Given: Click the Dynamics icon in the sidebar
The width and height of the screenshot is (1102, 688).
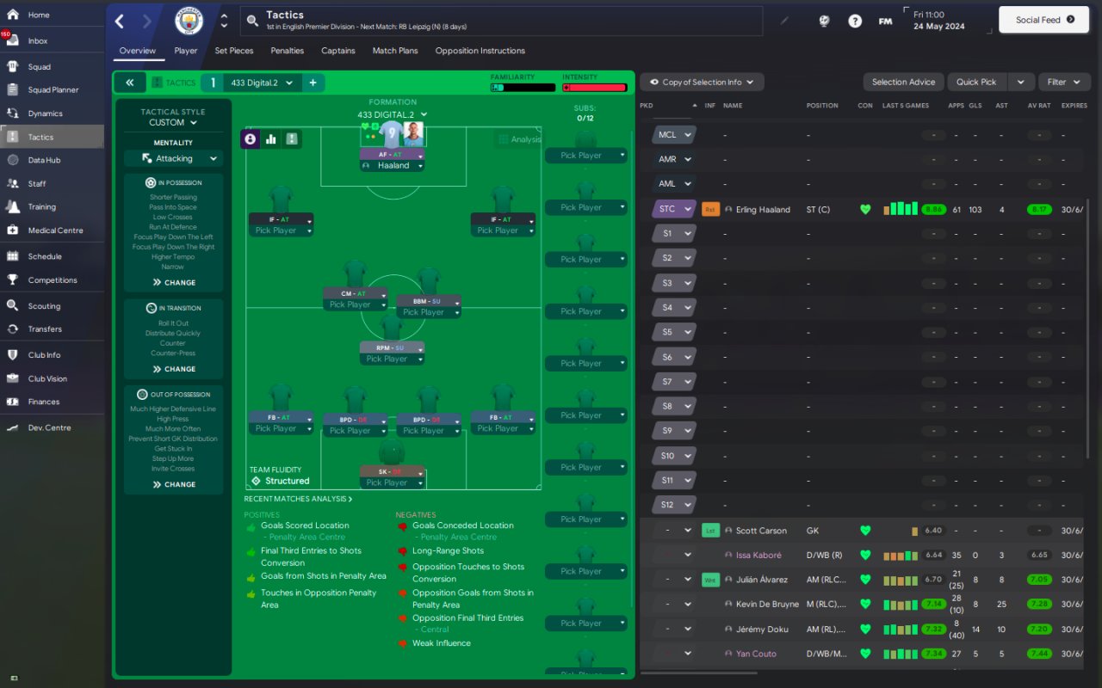Looking at the screenshot, I should tap(12, 114).
